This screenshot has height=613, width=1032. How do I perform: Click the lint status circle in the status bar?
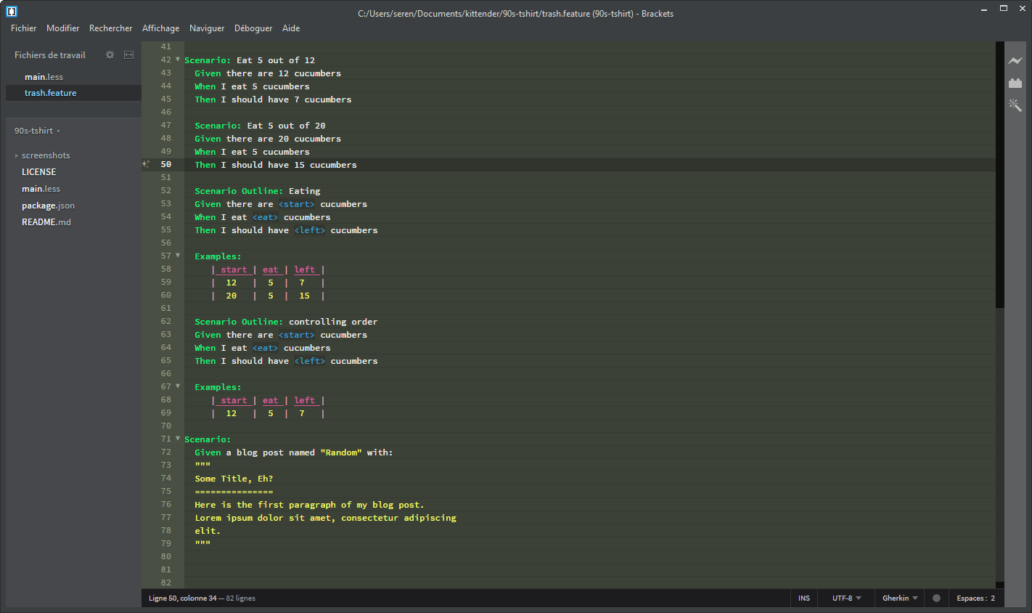(936, 598)
